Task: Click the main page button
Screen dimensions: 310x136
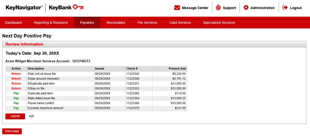Action: pos(12,131)
